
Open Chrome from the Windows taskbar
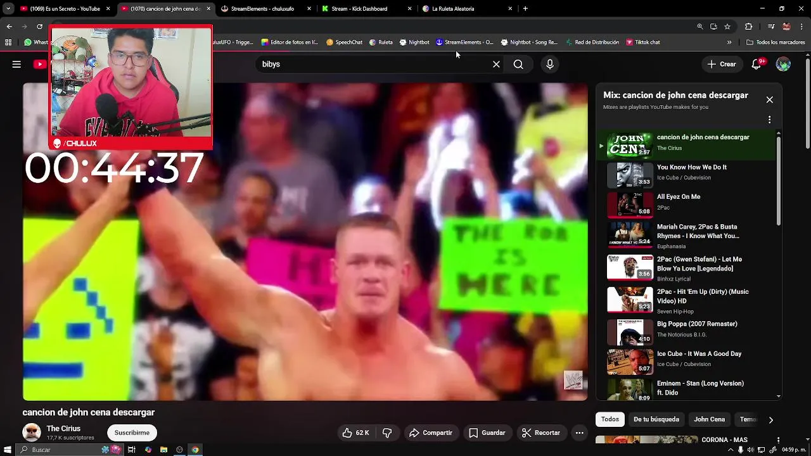[x=195, y=450]
